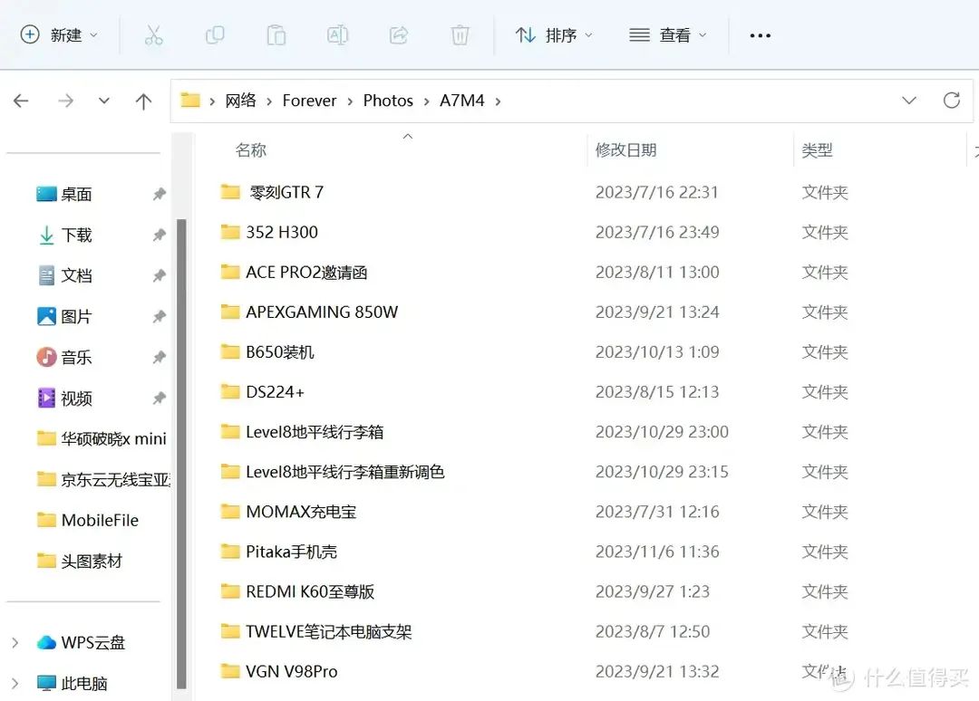979x701 pixels.
Task: Go up one folder level arrow
Action: click(143, 101)
